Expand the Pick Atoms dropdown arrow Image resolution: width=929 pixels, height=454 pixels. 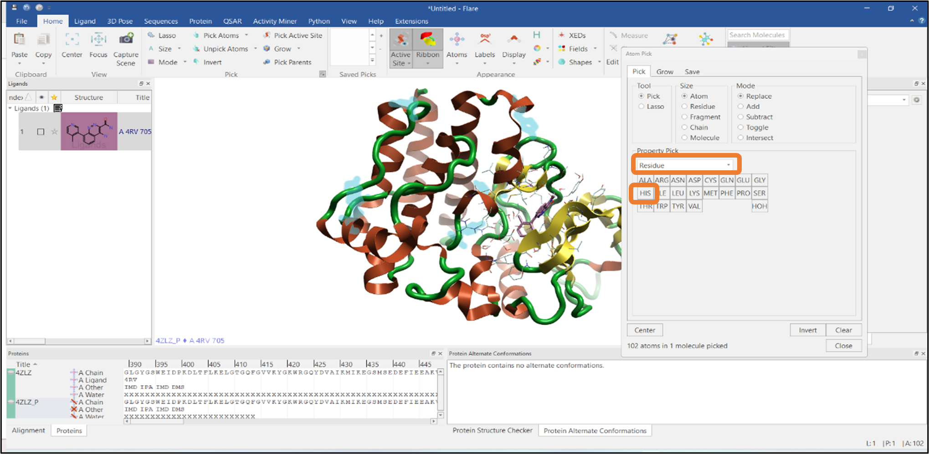(246, 35)
